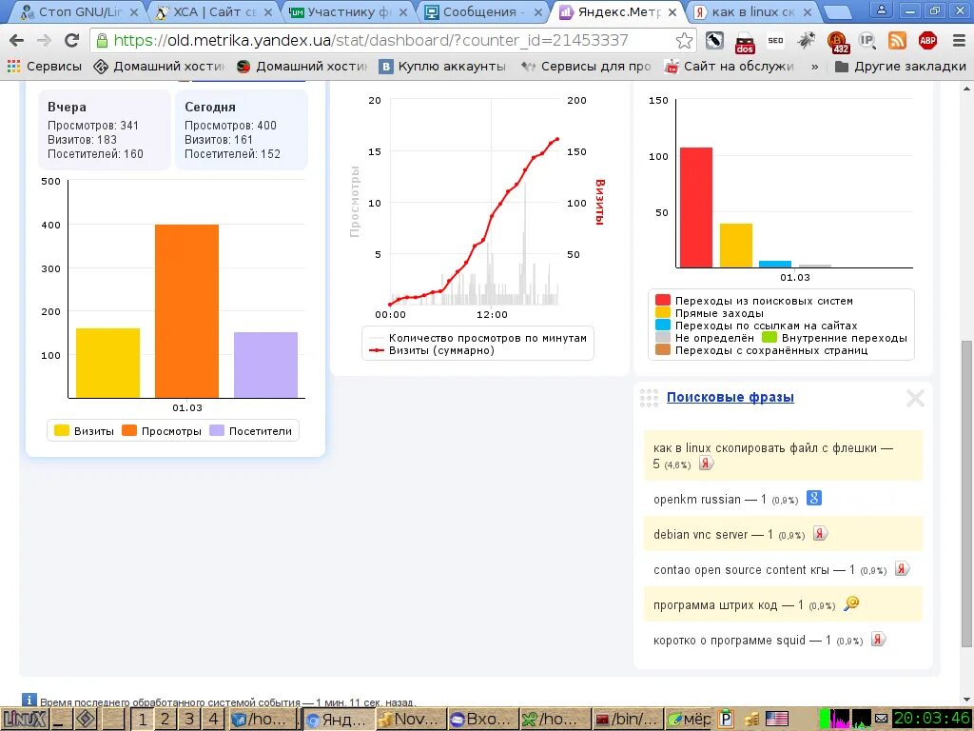Open a new tab with the new-tab button
Screen dimensions: 974x731
pos(837,11)
